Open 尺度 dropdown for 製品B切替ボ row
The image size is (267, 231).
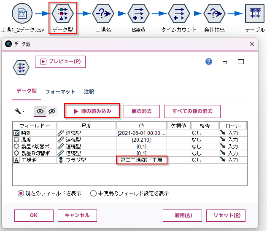(x=86, y=153)
